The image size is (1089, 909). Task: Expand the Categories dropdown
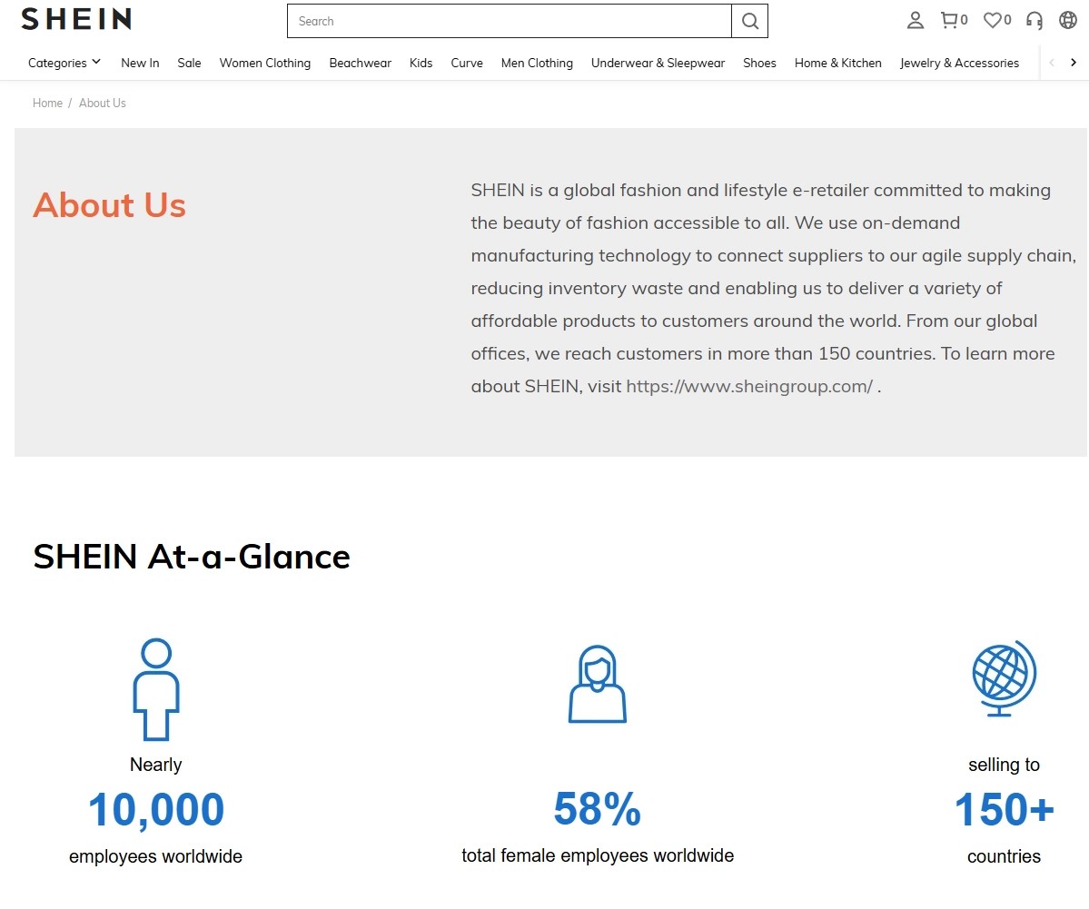tap(64, 63)
